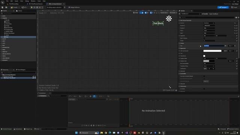240x135 pixels.
Task: Open the Transform Policy dropdown
Action: click(x=209, y=66)
